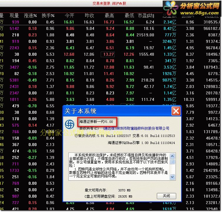This screenshot has width=222, height=212.
Task: Click the 最大可用内存 3070 MB value
Action: 125,190
